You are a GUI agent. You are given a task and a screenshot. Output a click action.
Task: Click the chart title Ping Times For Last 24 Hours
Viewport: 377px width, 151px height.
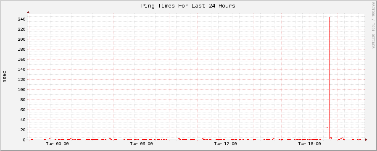pyautogui.click(x=188, y=6)
